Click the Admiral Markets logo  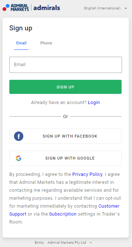click(16, 8)
